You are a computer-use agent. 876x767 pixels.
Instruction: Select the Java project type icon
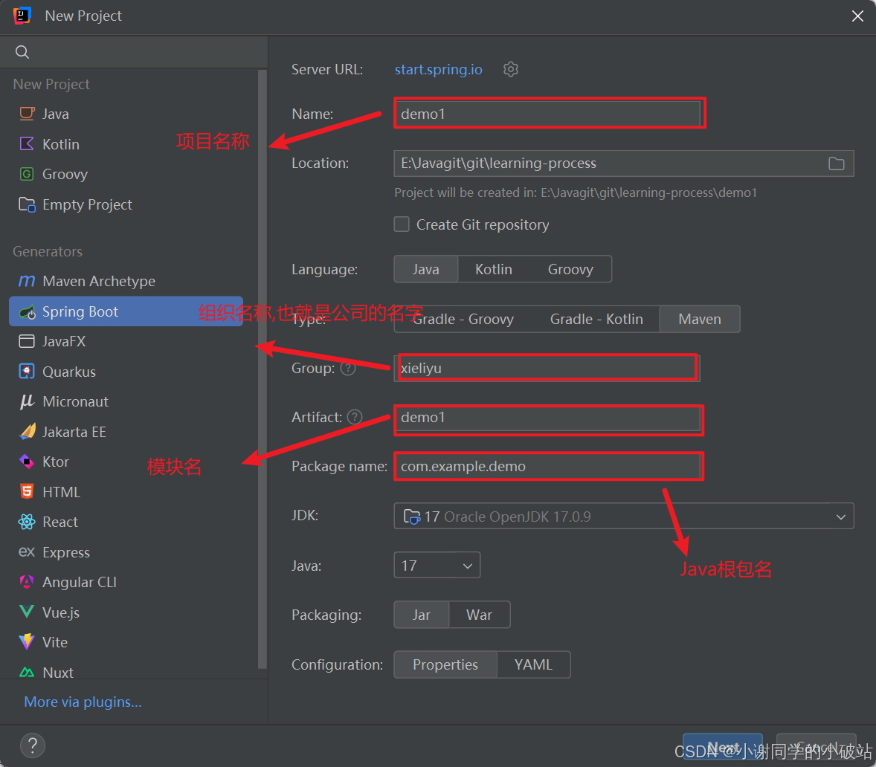[x=27, y=114]
